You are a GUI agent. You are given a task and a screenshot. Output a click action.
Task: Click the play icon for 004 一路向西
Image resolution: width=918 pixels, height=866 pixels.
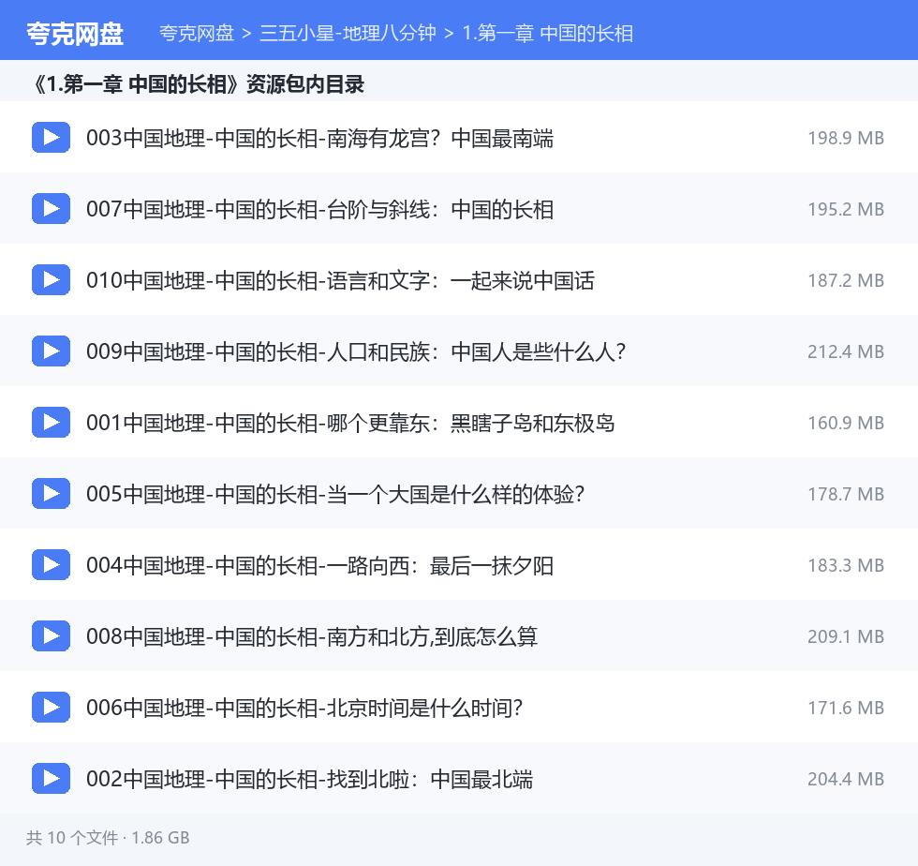point(51,564)
